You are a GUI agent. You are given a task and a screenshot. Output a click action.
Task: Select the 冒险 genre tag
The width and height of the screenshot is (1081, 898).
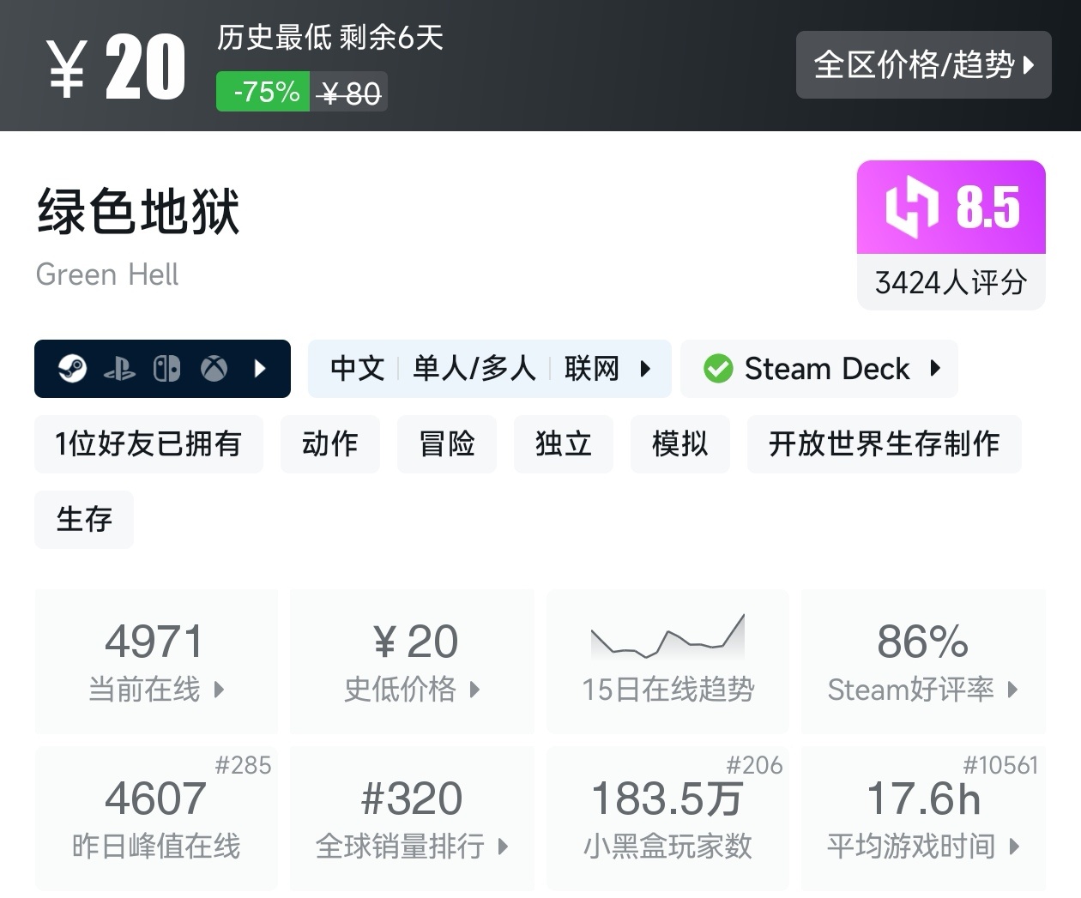[447, 443]
